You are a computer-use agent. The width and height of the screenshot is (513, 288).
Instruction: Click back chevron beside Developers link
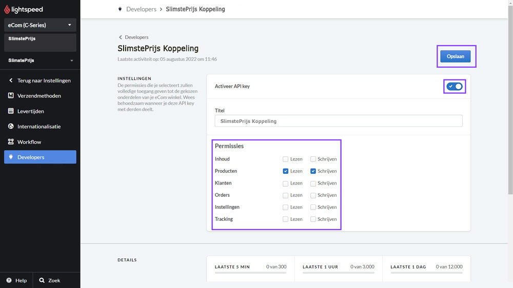click(x=121, y=37)
